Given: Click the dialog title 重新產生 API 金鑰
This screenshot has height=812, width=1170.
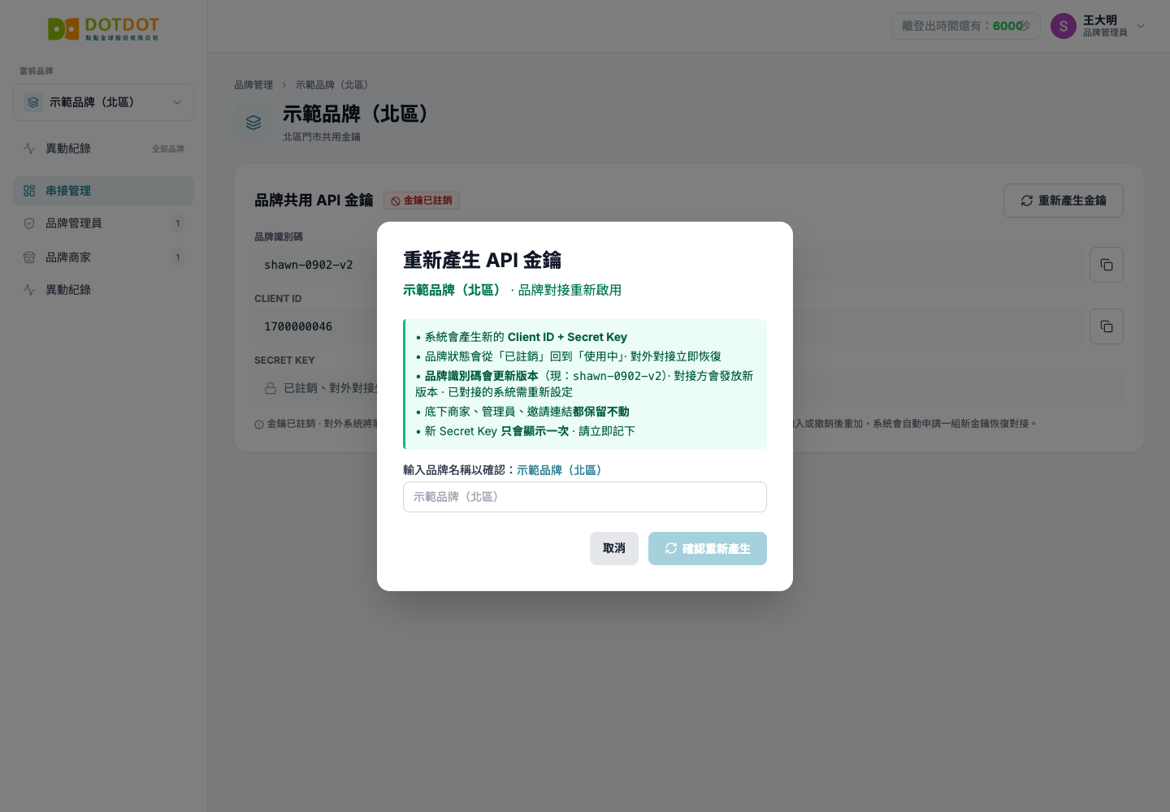Looking at the screenshot, I should point(483,260).
